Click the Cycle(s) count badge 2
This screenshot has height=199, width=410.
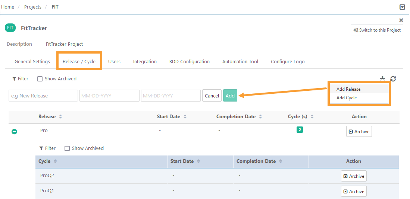[x=300, y=130]
